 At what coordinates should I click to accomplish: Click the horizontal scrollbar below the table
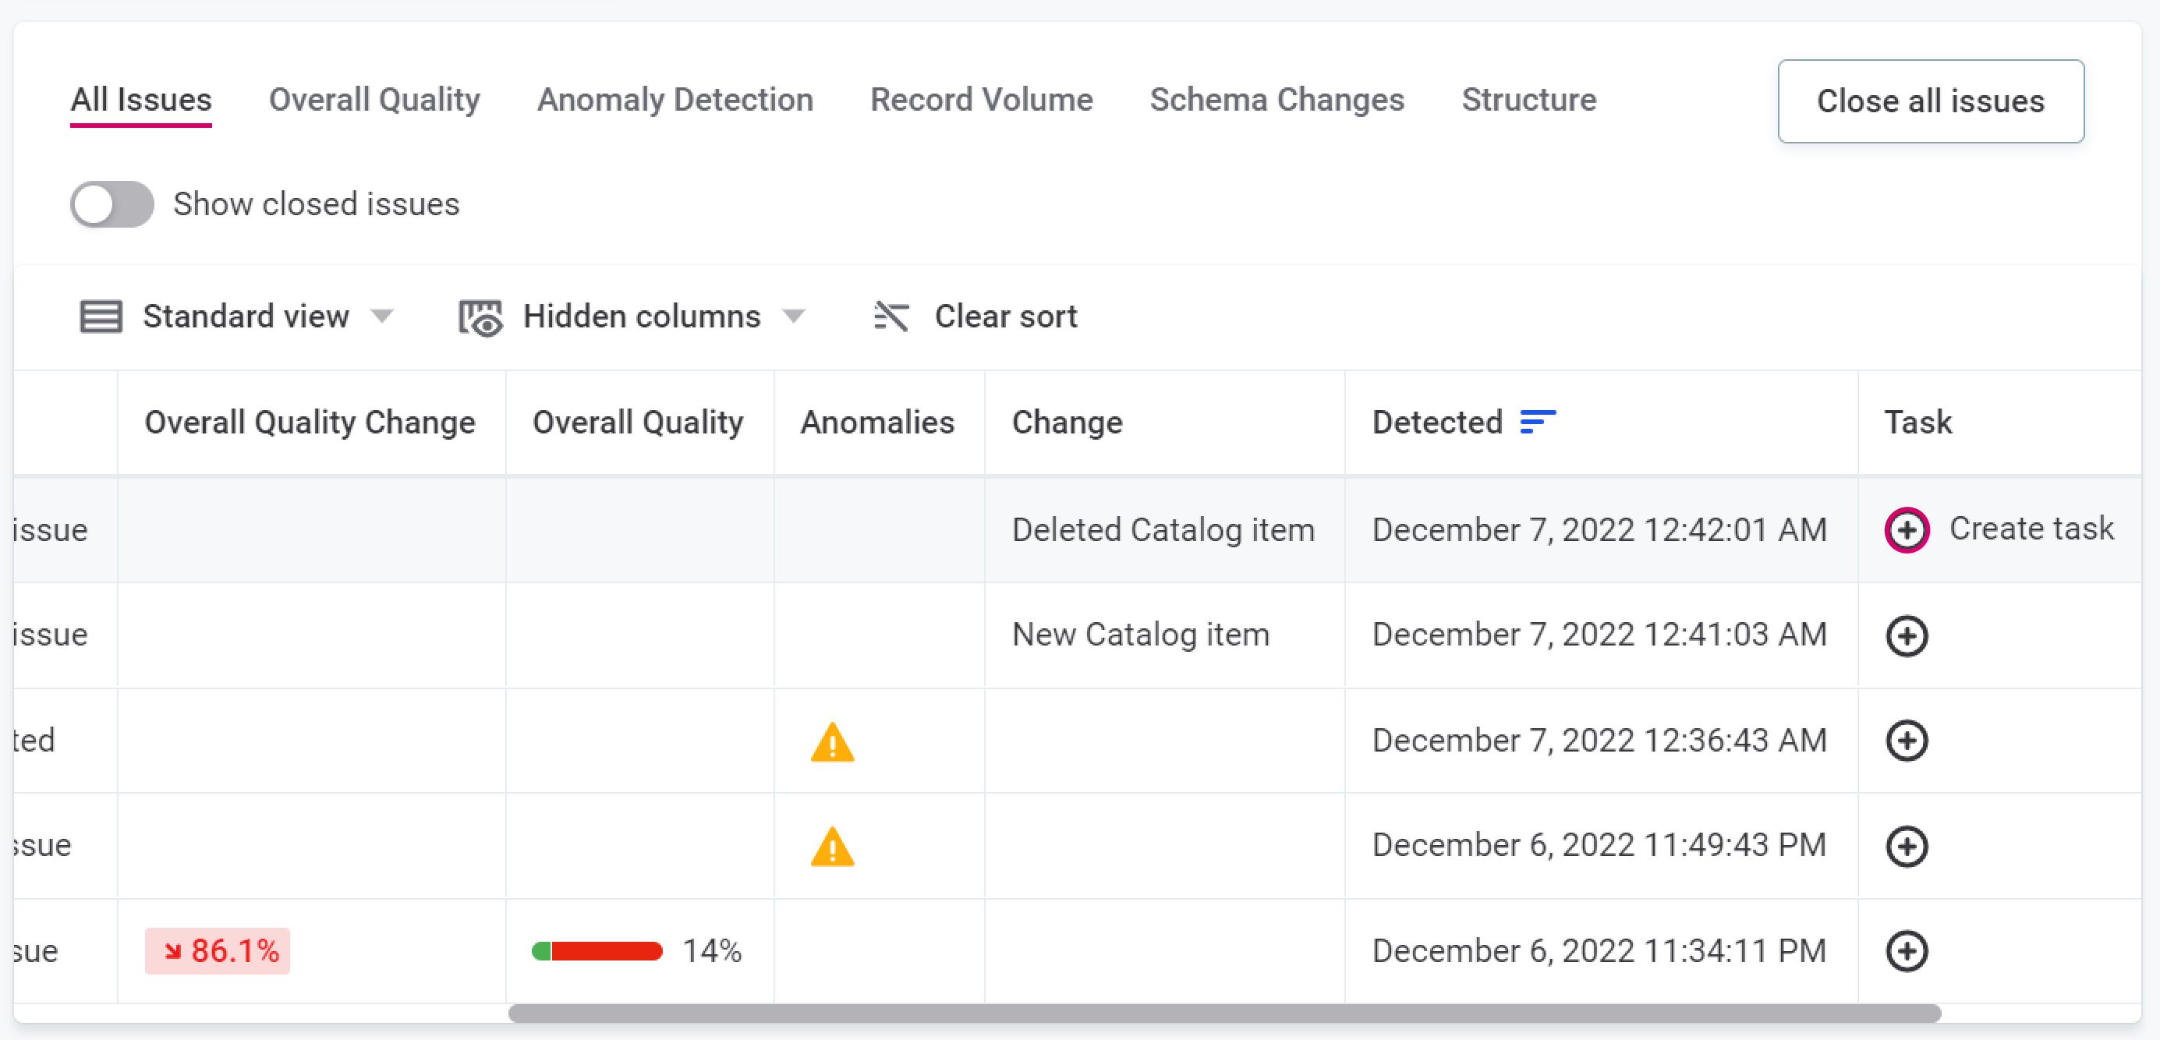(x=1223, y=1013)
